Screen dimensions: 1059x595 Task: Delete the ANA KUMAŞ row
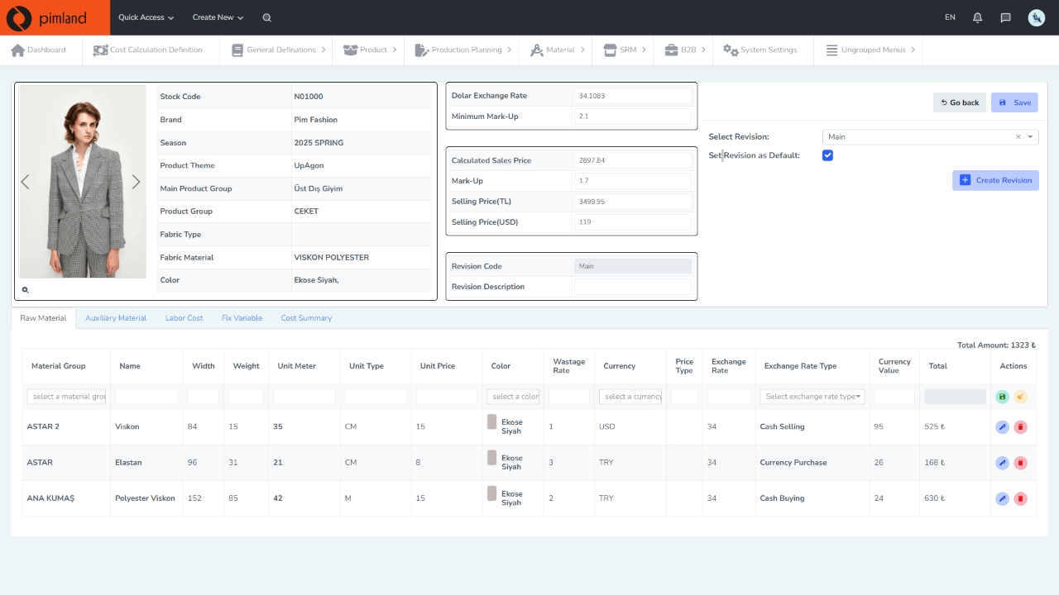tap(1020, 498)
